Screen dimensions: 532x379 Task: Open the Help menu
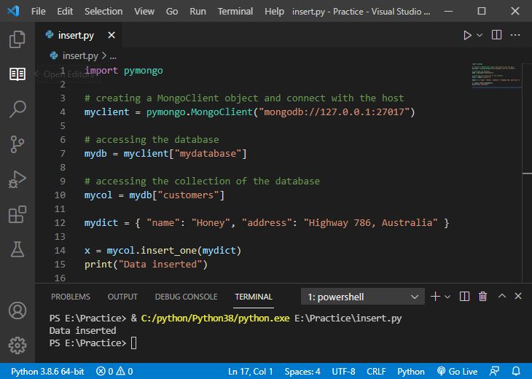tap(274, 11)
